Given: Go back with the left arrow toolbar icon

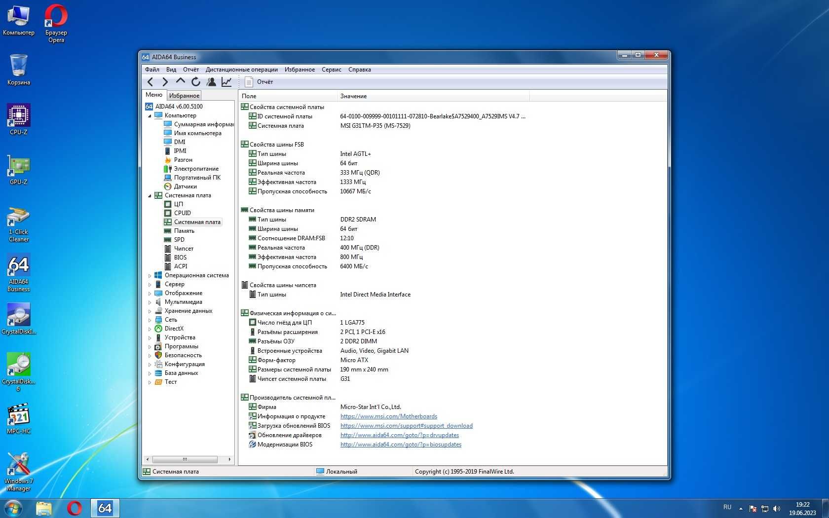Looking at the screenshot, I should tap(151, 82).
